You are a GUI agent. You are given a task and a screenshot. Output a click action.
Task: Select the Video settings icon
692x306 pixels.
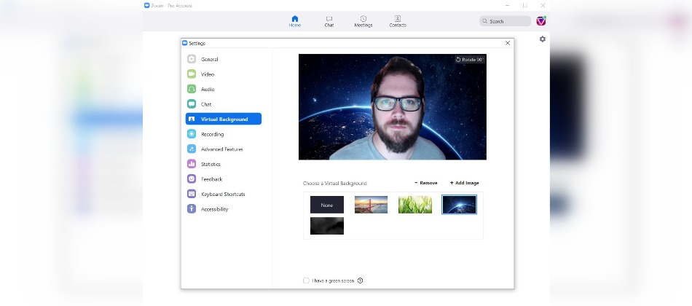(192, 74)
